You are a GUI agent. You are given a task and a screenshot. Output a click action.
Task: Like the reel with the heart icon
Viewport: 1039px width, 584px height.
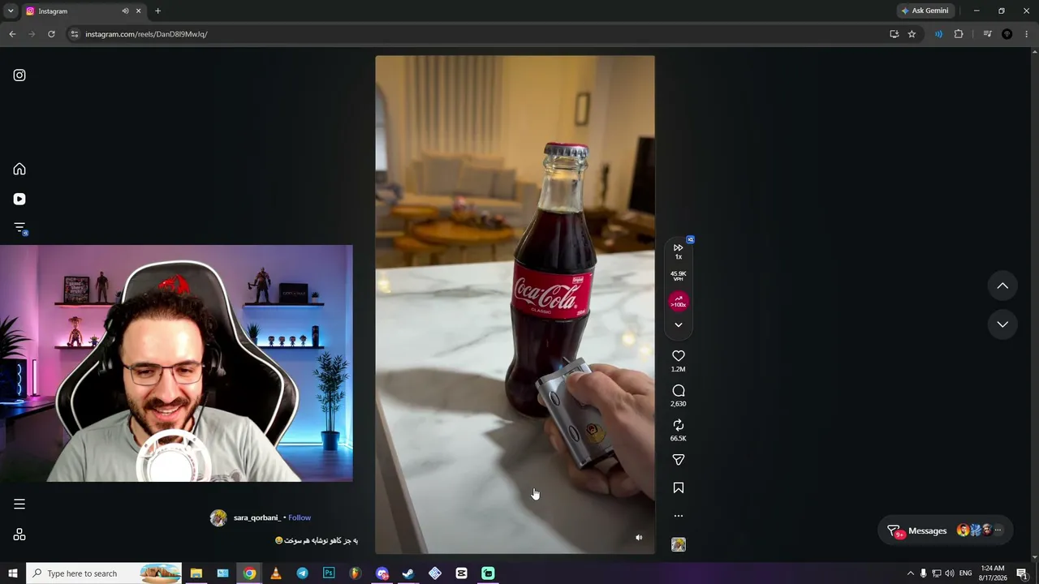click(x=679, y=356)
